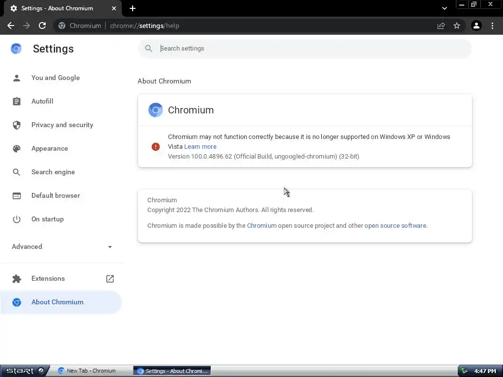Click the window Default browser icon
Image resolution: width=503 pixels, height=377 pixels.
17,195
